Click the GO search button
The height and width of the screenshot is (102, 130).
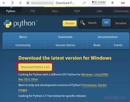pyautogui.click(x=106, y=22)
